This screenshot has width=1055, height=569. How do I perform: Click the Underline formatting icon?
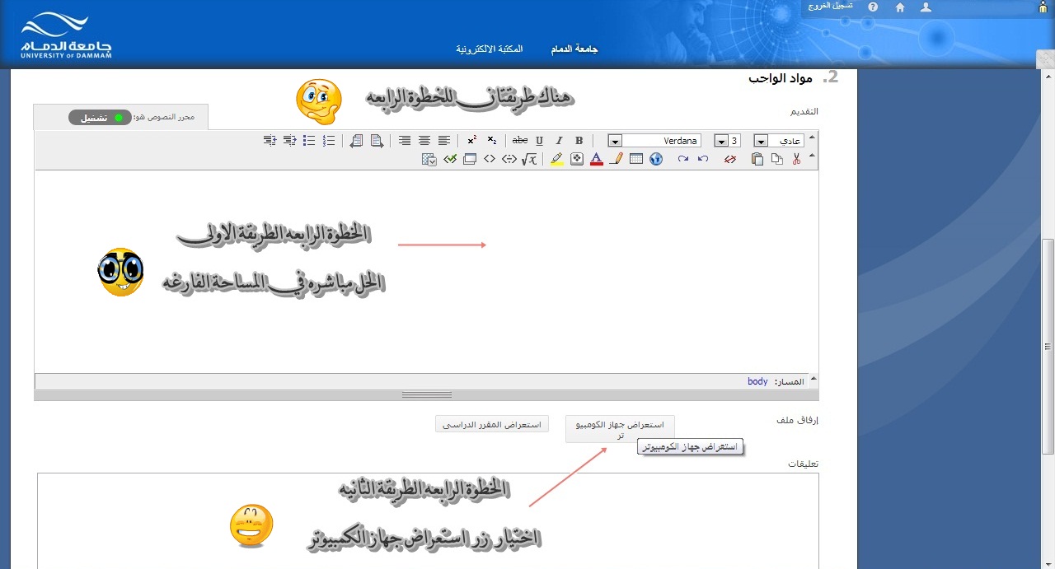pyautogui.click(x=539, y=141)
